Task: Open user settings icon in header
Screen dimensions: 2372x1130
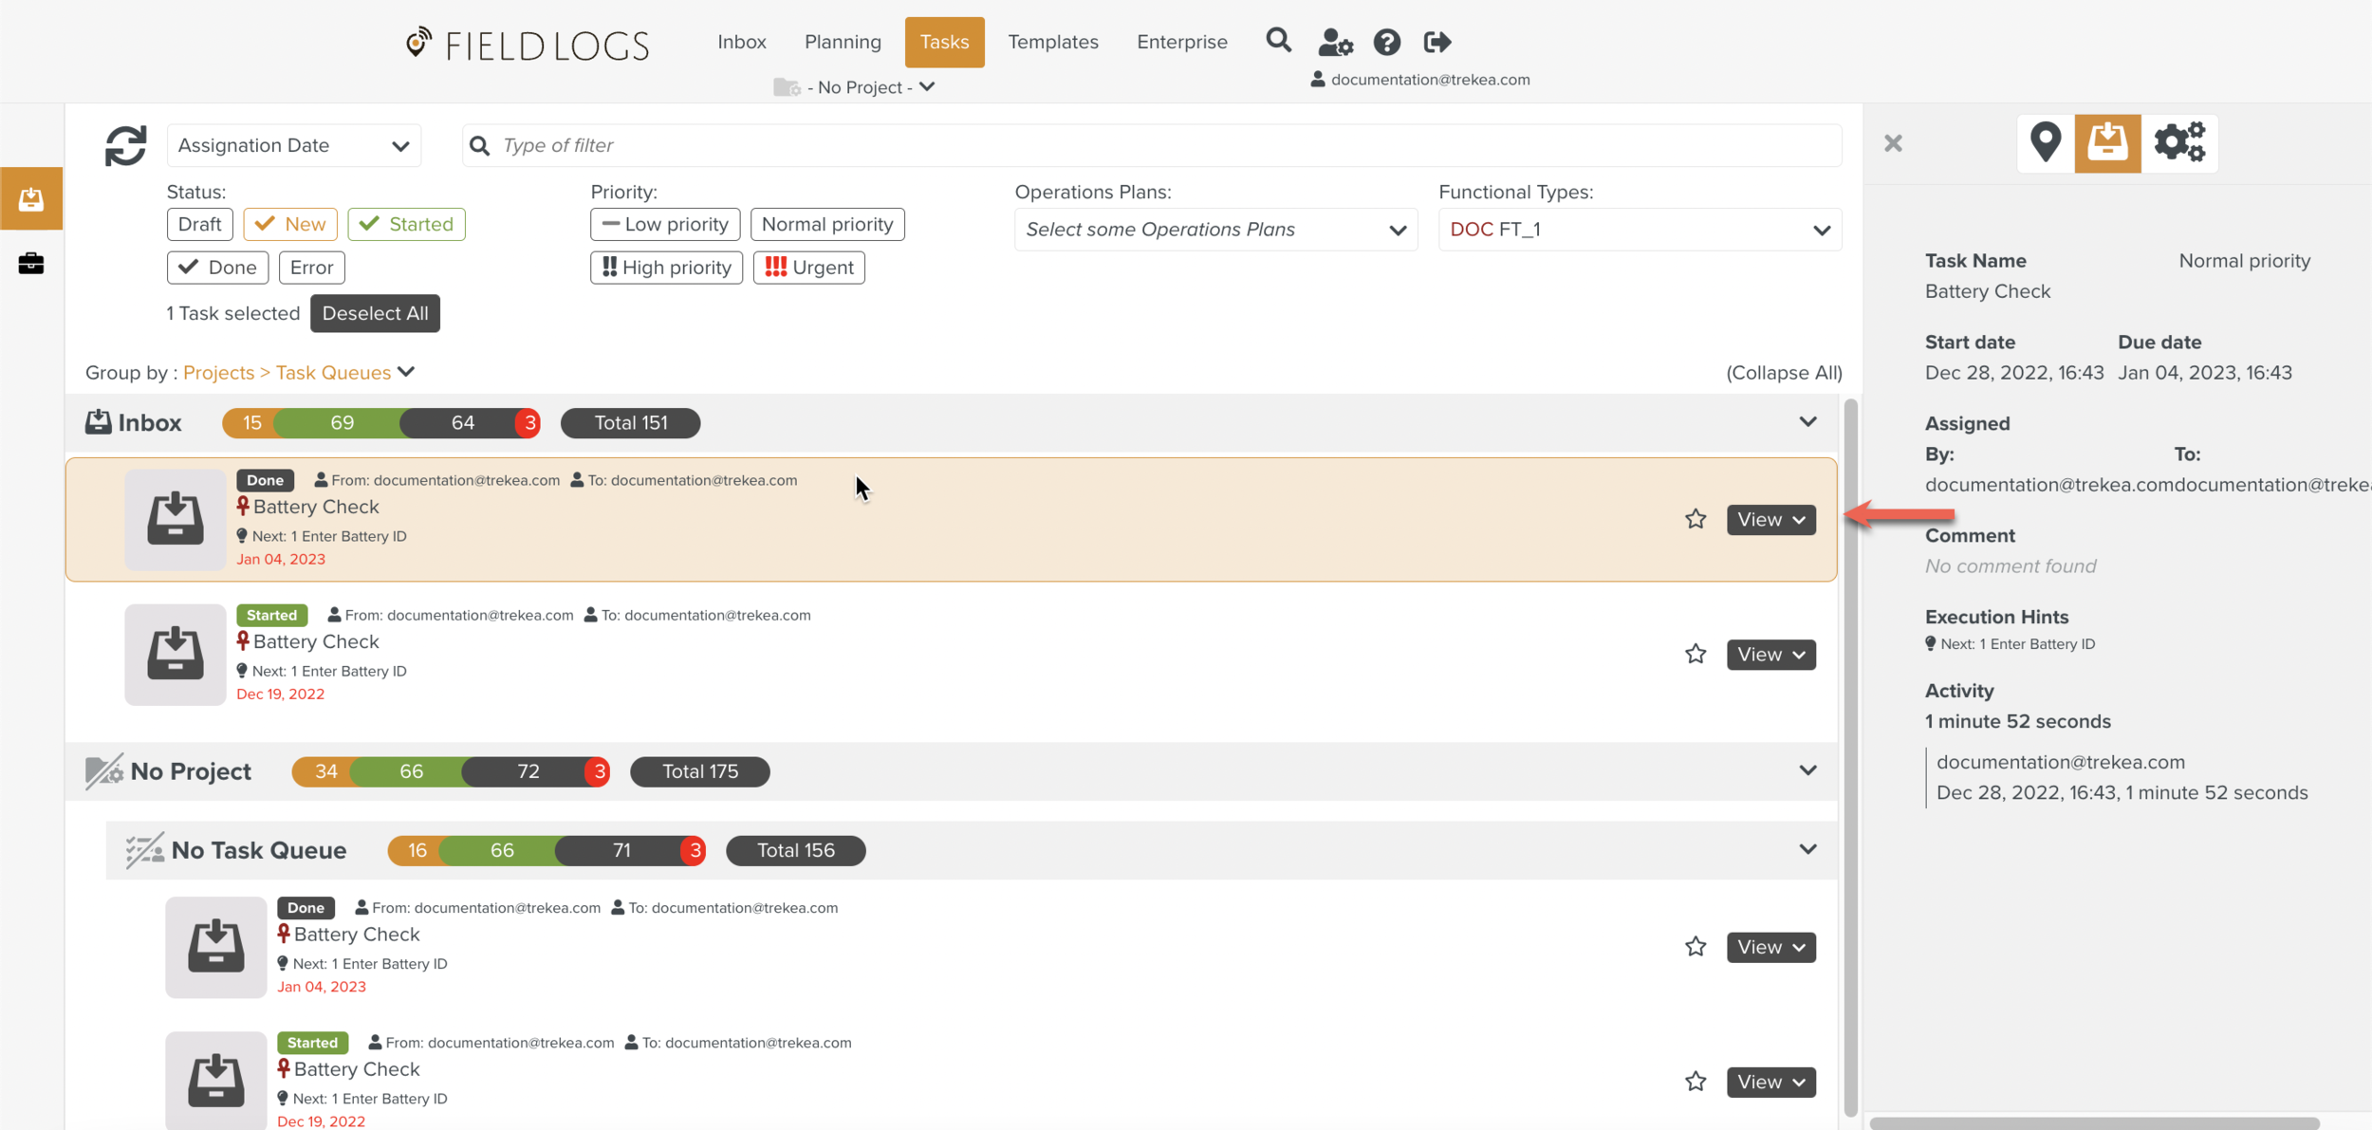Action: click(1334, 42)
